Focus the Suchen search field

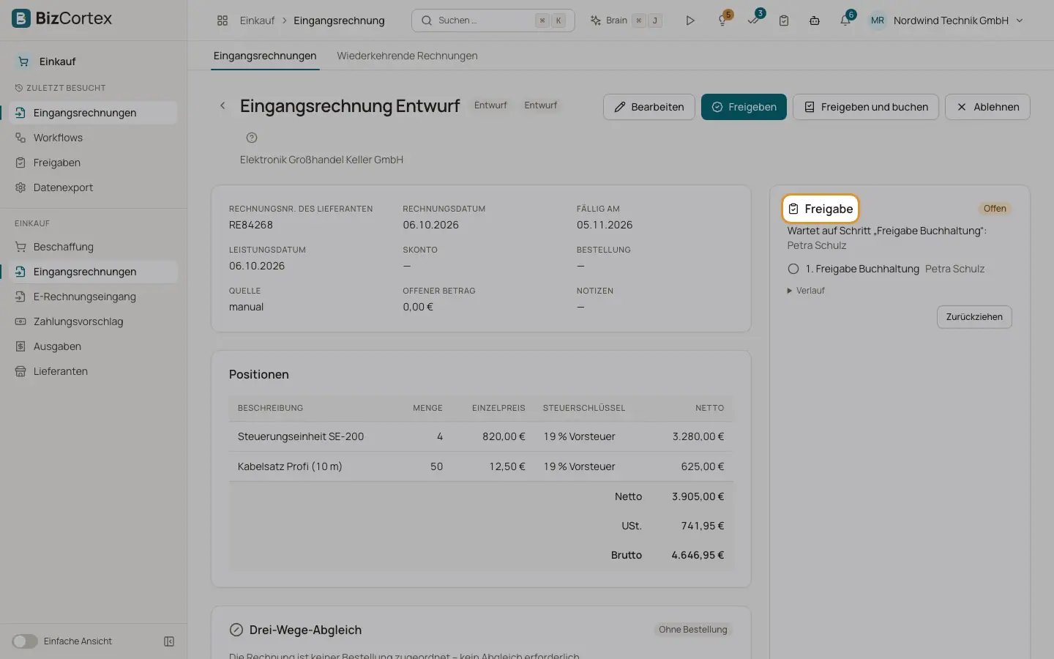(x=493, y=21)
